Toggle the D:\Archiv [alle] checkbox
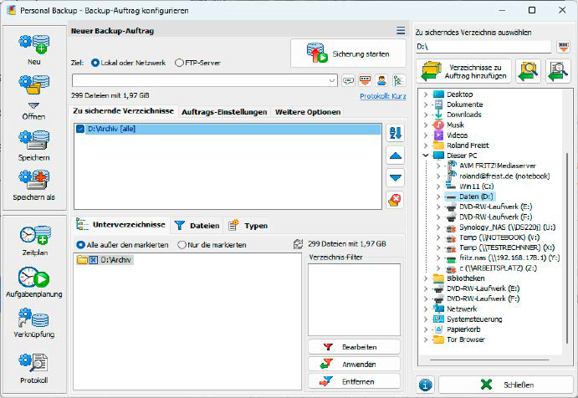This screenshot has height=398, width=578. 80,130
